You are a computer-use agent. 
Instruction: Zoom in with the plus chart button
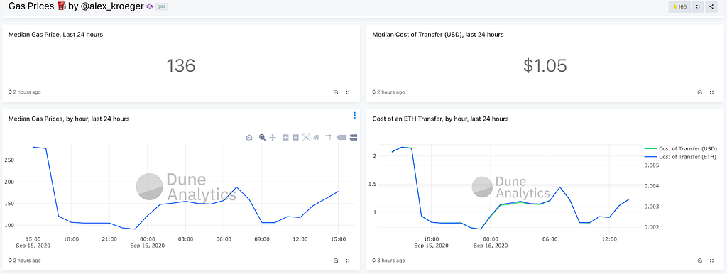pyautogui.click(x=285, y=137)
